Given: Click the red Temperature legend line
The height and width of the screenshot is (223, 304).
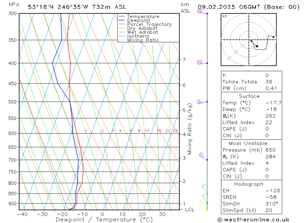Looking at the screenshot, I should click(121, 16).
